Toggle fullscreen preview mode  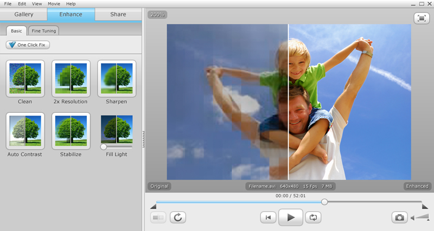(x=422, y=18)
